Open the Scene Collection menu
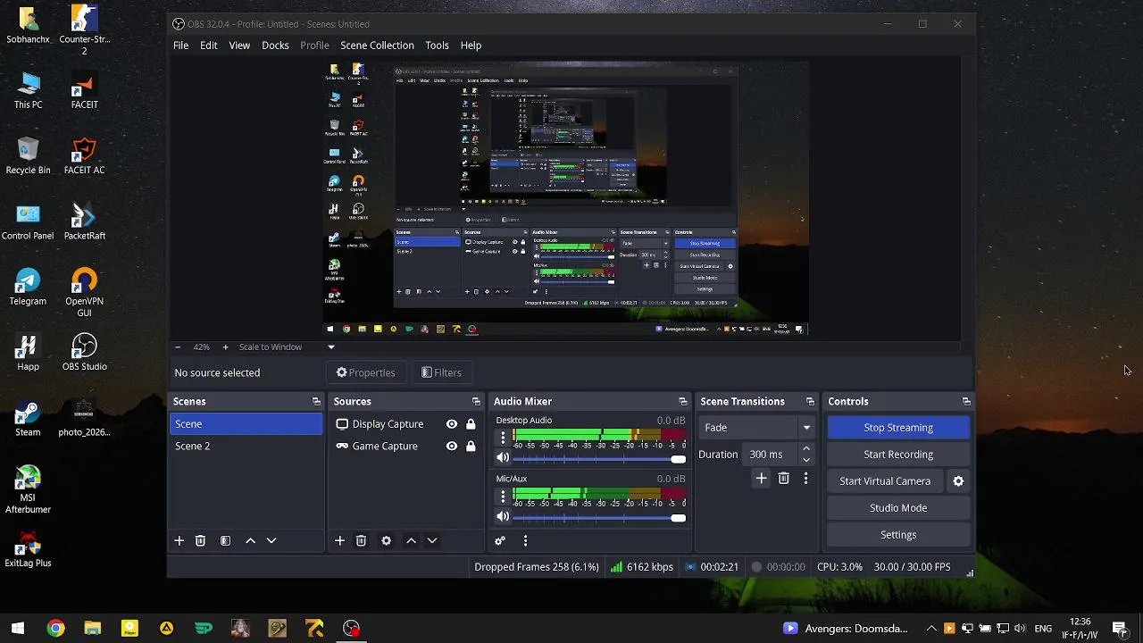 pos(377,46)
